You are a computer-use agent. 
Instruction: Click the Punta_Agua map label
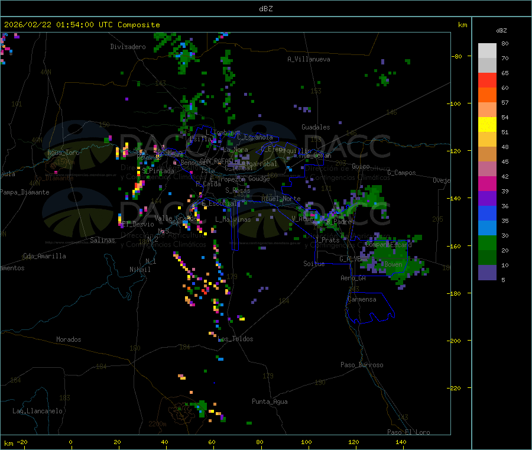click(x=270, y=402)
